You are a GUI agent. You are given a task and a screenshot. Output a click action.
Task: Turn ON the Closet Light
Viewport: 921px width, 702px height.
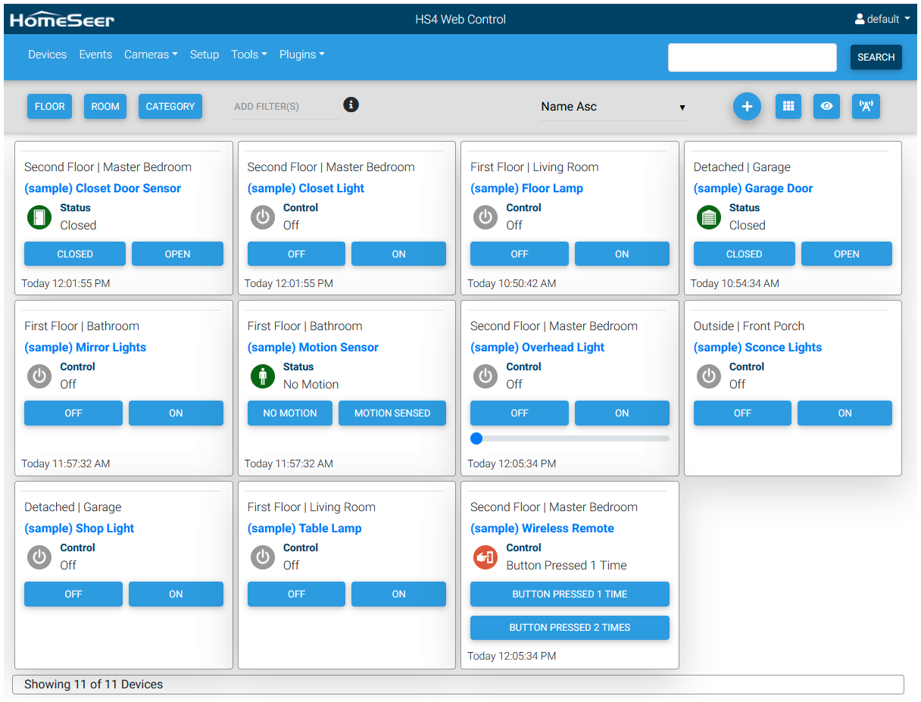click(398, 254)
